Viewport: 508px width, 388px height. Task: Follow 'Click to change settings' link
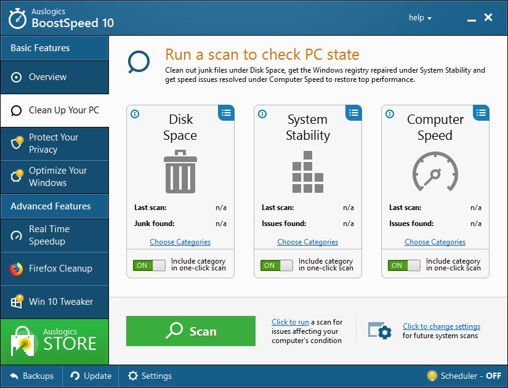pos(441,326)
